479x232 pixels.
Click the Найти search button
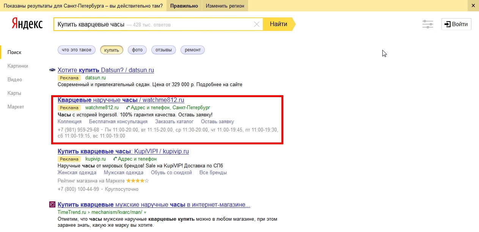pos(279,24)
